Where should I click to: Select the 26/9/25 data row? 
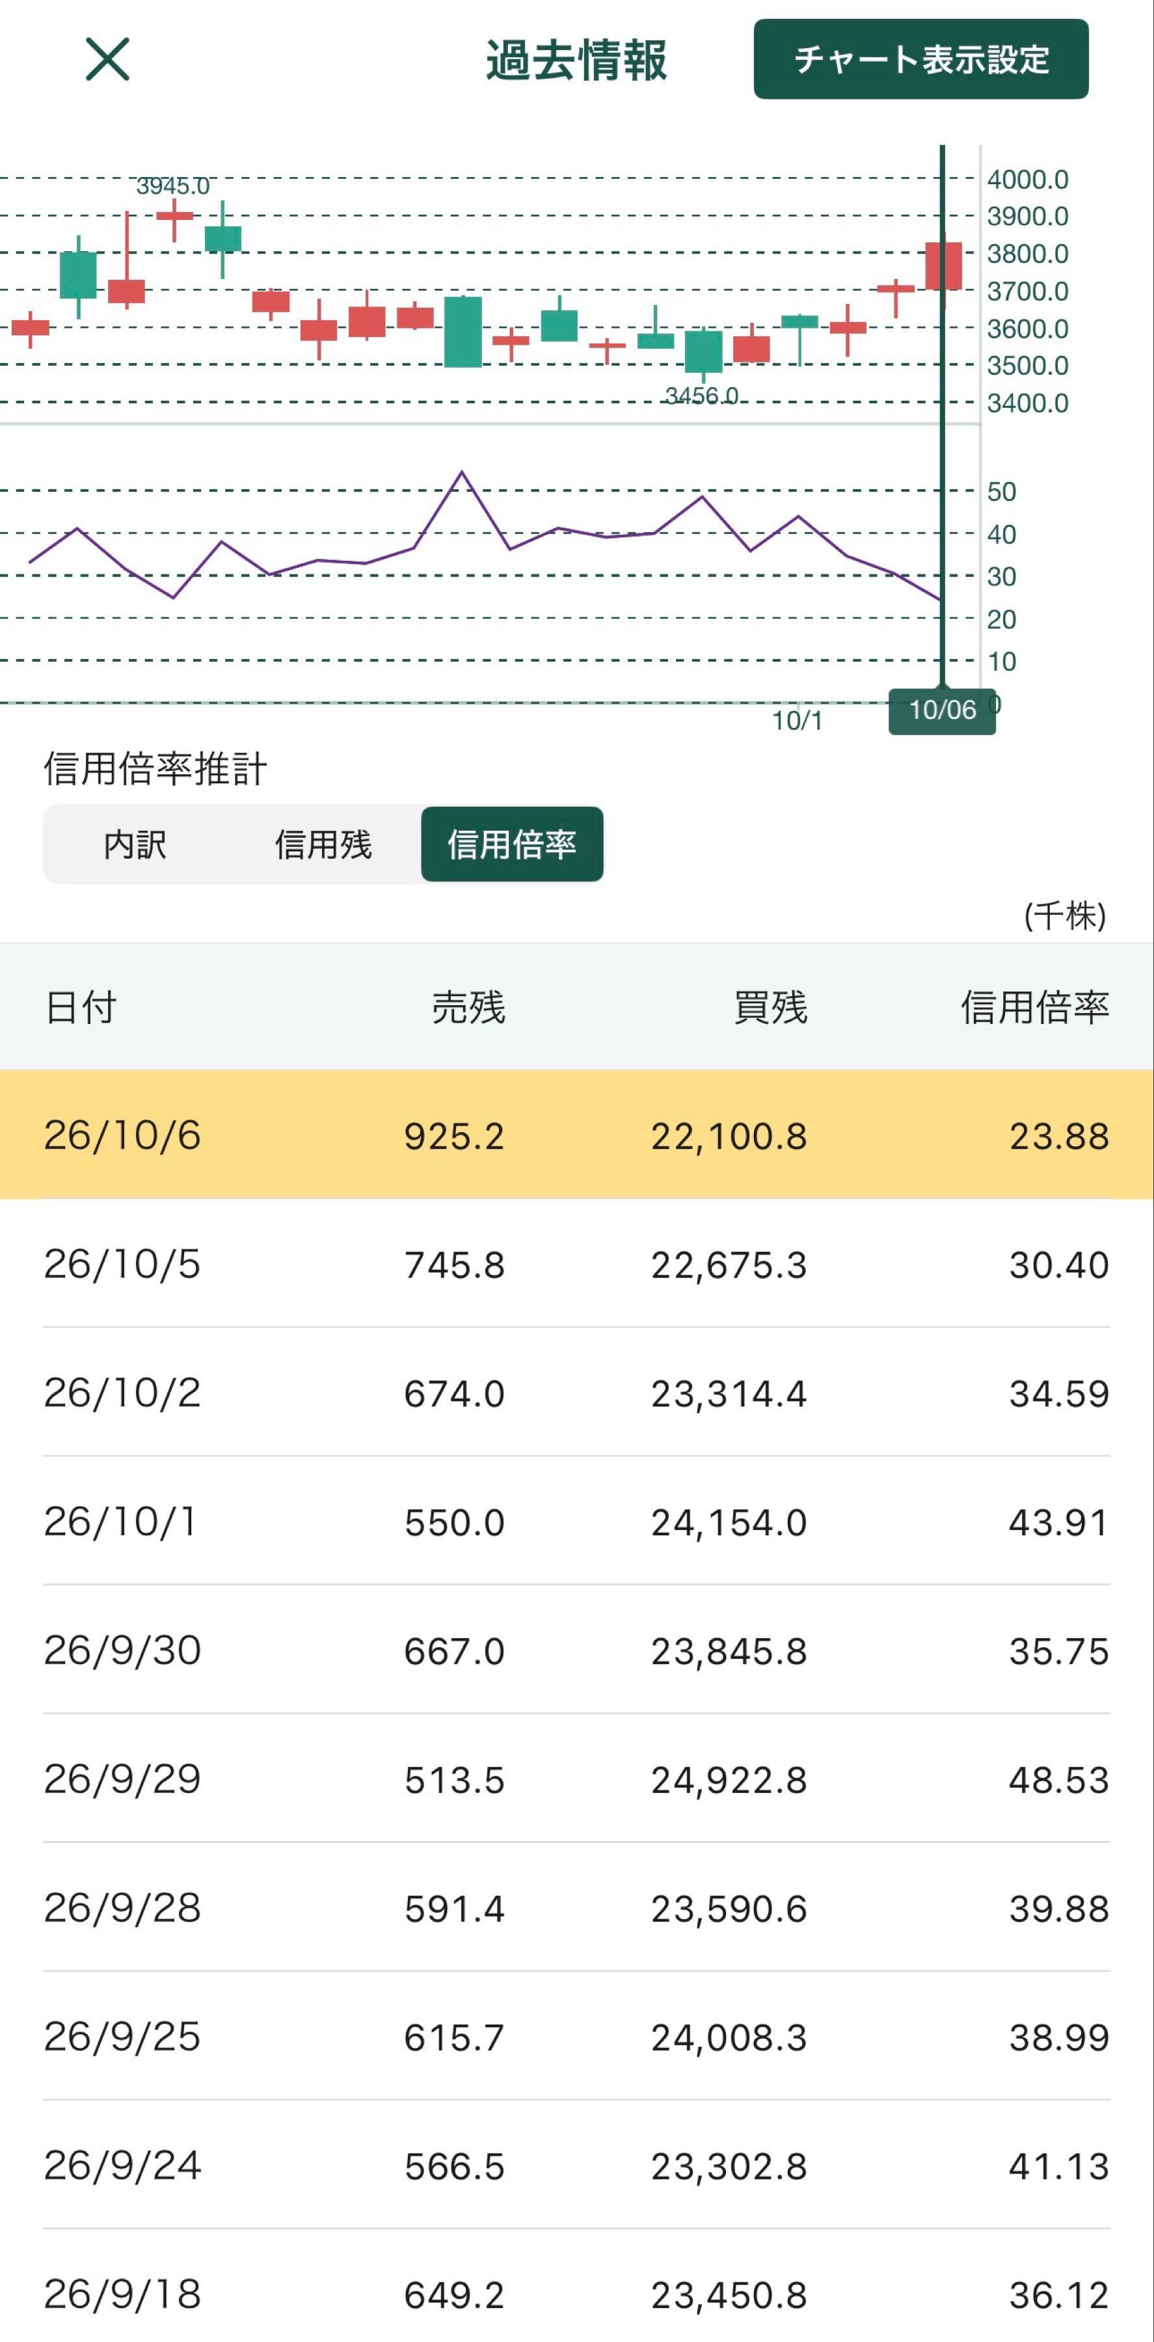(x=576, y=2036)
